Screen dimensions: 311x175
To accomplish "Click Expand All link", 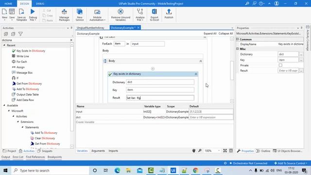I will (210, 34).
